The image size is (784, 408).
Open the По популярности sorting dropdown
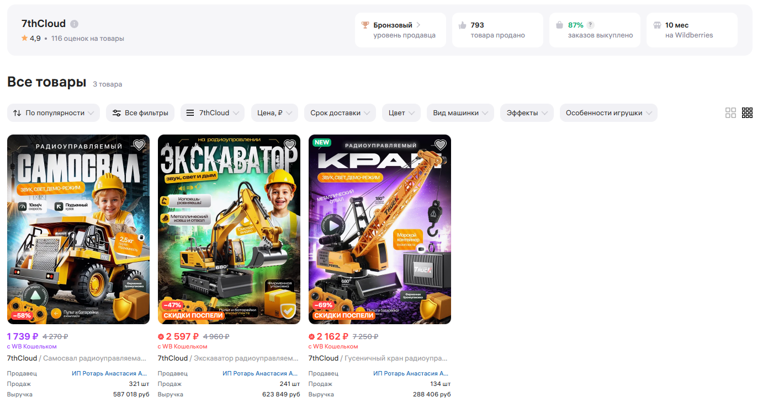(x=54, y=113)
